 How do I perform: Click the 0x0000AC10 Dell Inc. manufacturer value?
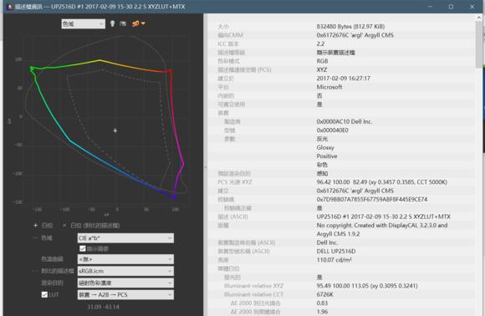click(344, 121)
